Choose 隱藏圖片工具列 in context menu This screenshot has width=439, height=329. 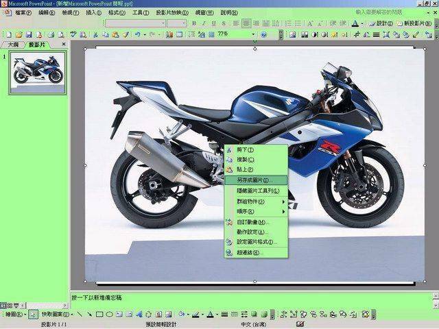click(x=256, y=191)
